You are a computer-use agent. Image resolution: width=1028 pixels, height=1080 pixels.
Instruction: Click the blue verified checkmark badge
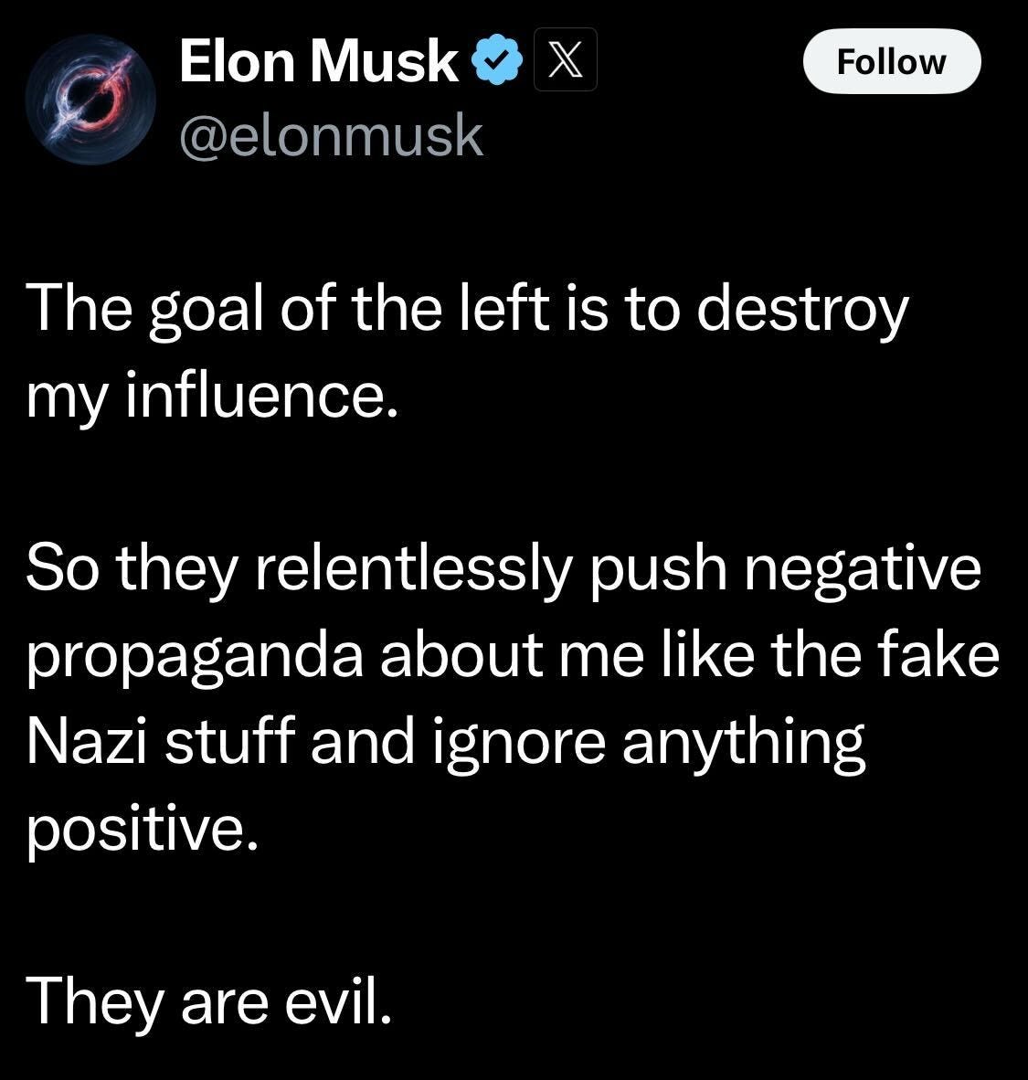point(496,60)
